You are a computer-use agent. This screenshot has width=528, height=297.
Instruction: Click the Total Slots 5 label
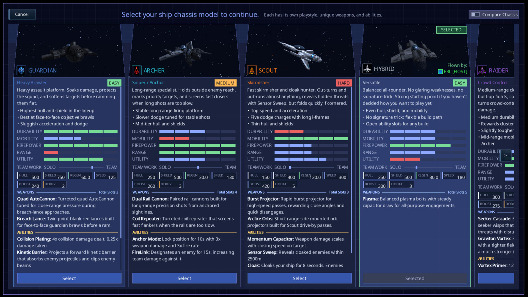click(457, 192)
